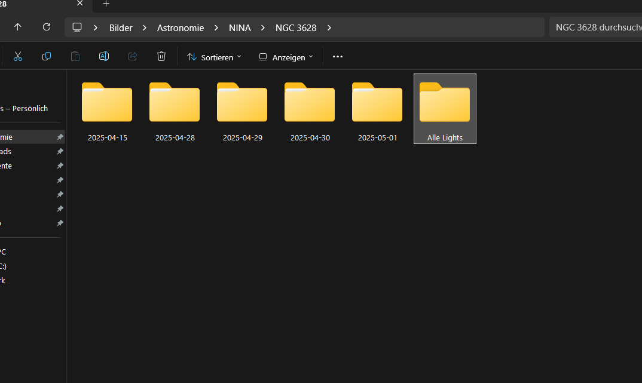
Task: Select the 2025-05-01 folder
Action: pos(378,109)
